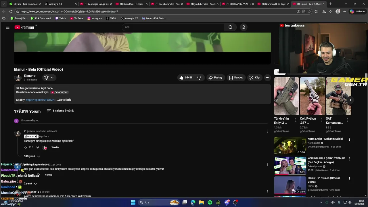Switch to the enes batur diss tab
Viewport: 368px width, 207px height.
coord(167,4)
